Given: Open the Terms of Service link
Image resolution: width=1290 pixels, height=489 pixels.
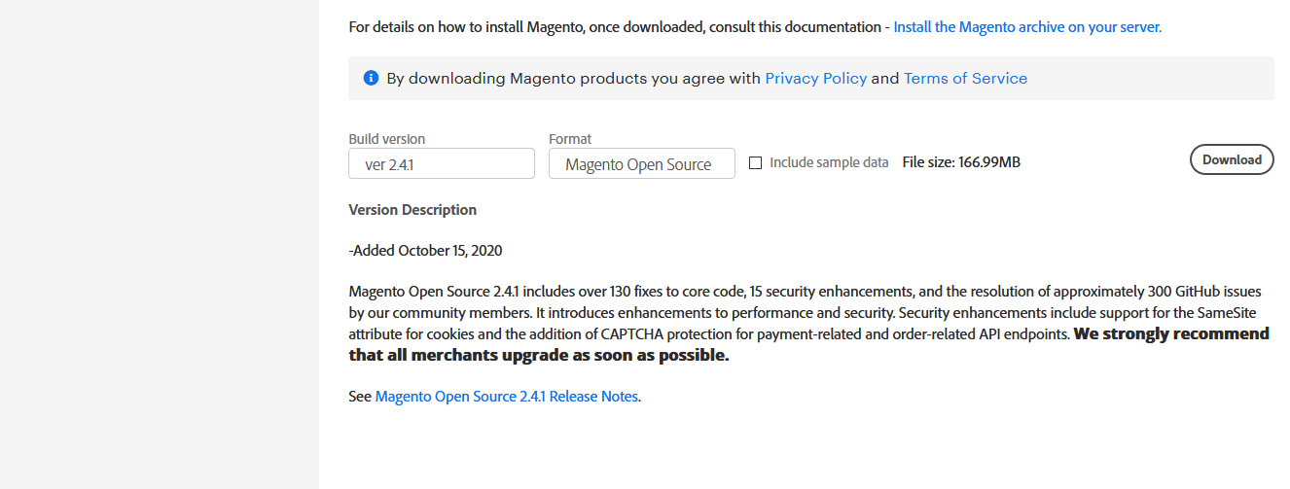Looking at the screenshot, I should tap(965, 79).
